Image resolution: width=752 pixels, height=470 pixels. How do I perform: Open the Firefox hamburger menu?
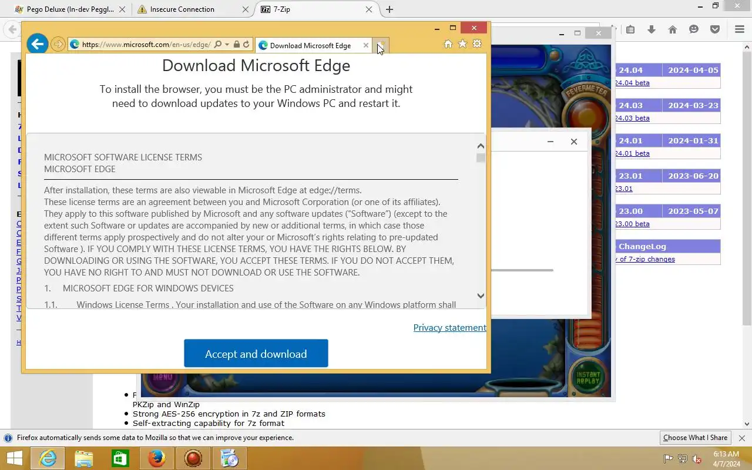click(x=740, y=29)
